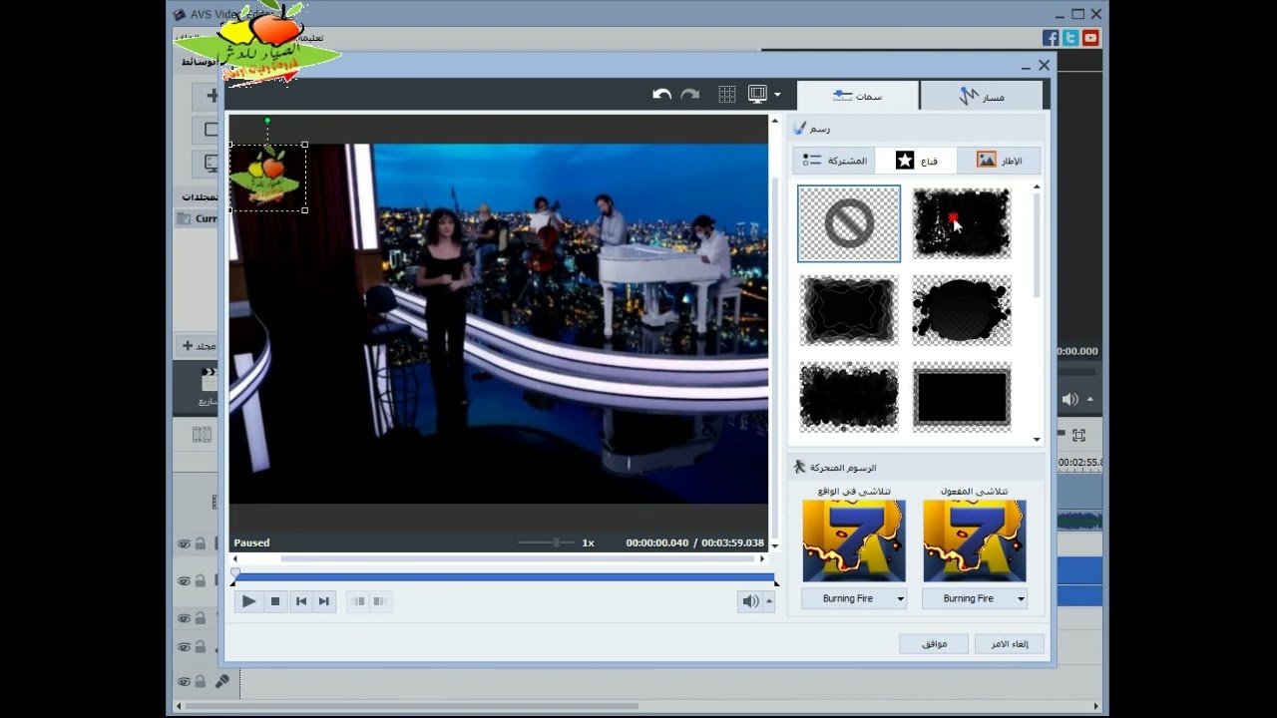The height and width of the screenshot is (718, 1277).
Task: Click the تتلاشى في الواقع animation thumbnail
Action: pos(854,541)
